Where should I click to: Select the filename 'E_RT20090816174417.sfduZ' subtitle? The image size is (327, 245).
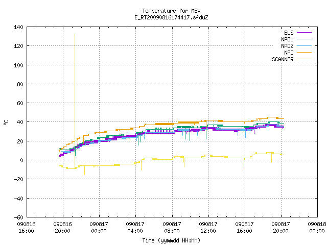coord(171,17)
